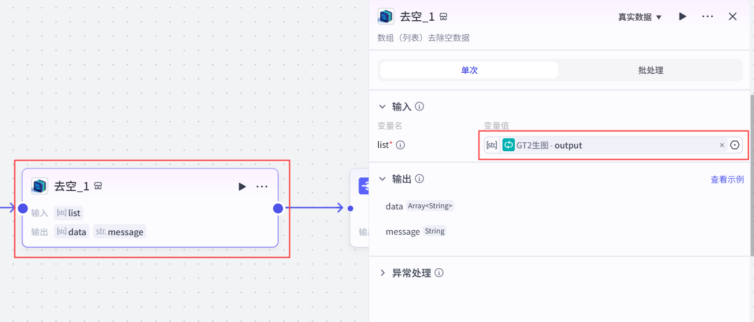The height and width of the screenshot is (322, 754).
Task: Click the canvas node's left input port
Action: pos(22,208)
